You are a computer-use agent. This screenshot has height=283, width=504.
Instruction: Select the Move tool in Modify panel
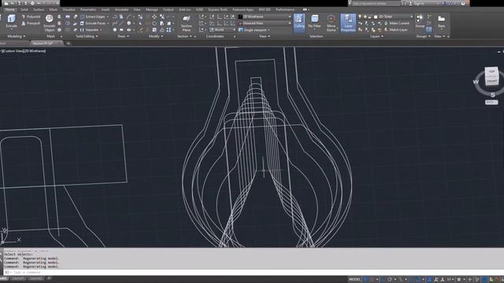(154, 17)
